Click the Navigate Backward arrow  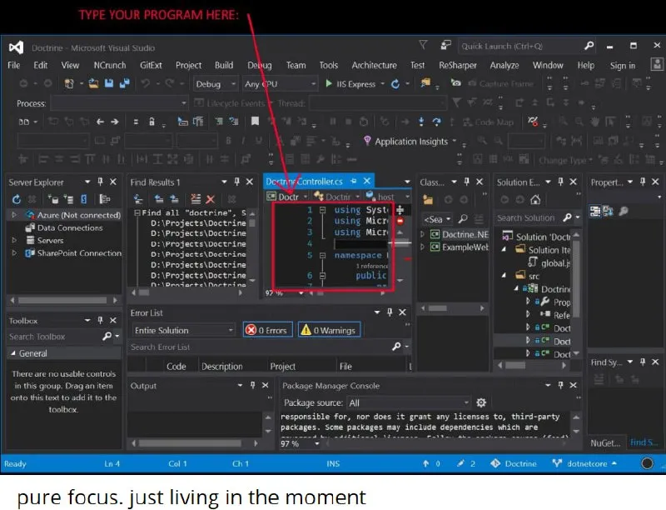(100, 122)
